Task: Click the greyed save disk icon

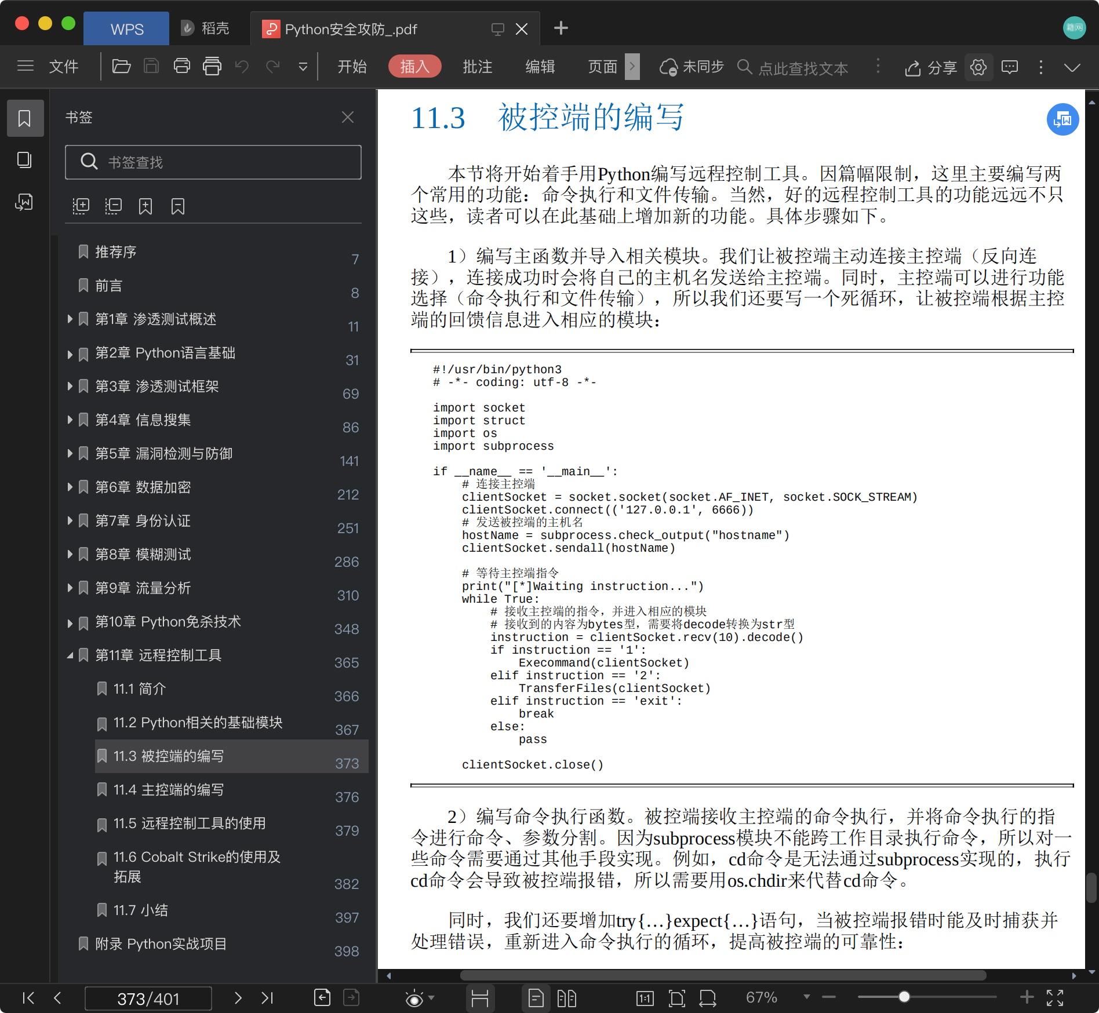Action: [151, 66]
